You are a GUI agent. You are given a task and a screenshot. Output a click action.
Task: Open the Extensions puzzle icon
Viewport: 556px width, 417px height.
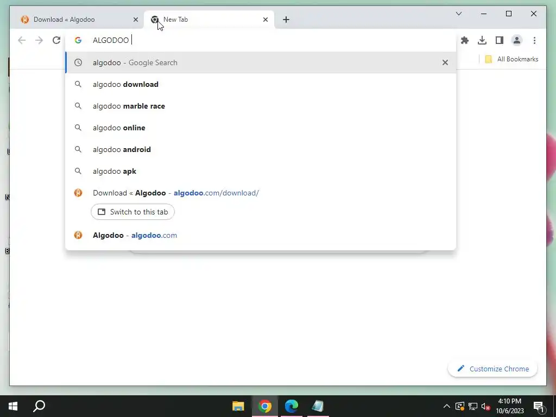(x=465, y=40)
